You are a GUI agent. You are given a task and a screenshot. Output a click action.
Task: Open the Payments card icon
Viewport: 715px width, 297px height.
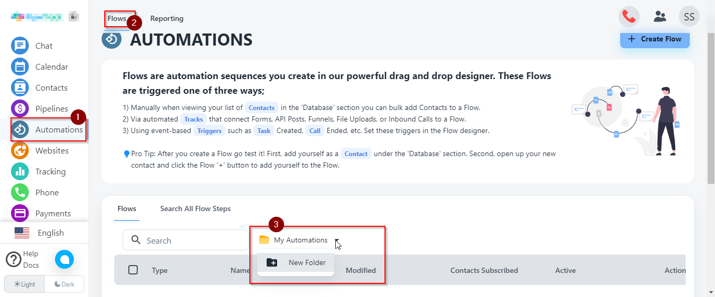[20, 213]
